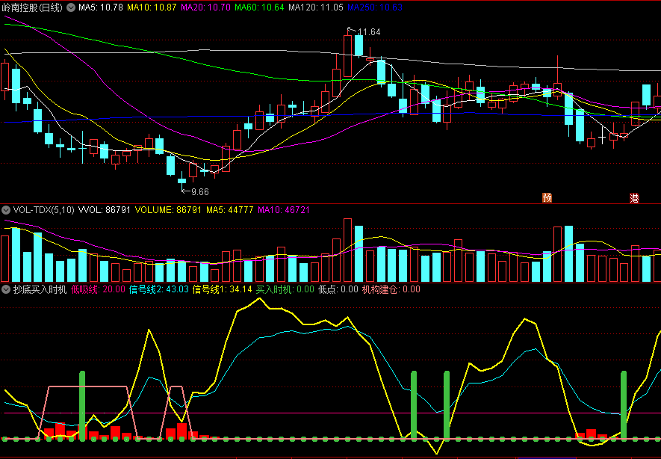
Task: Click the 11.64 high price annotation
Action: tap(369, 32)
